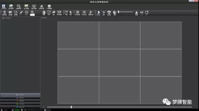Open the gear settings module in top bar
Image resolution: width=199 pixels, height=111 pixels.
[49, 7]
